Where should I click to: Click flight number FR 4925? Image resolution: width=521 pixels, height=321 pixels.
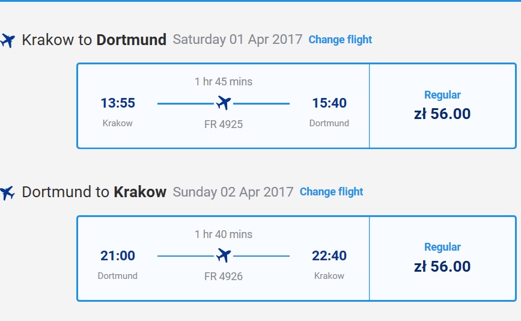[x=224, y=124]
